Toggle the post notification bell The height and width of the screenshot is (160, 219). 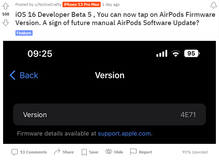pyautogui.click(x=214, y=5)
